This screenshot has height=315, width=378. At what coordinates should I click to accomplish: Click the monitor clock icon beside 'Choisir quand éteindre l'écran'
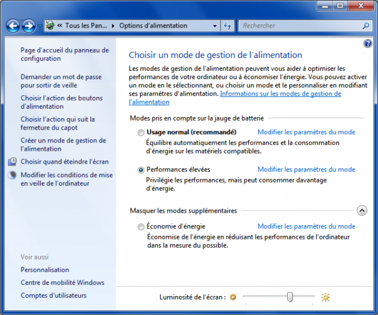pos(12,161)
